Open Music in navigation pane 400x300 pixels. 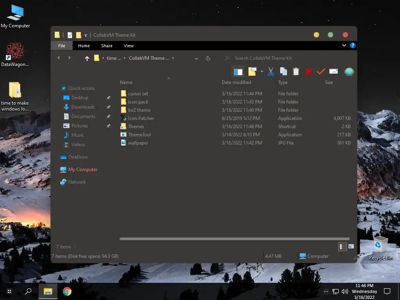[78, 135]
